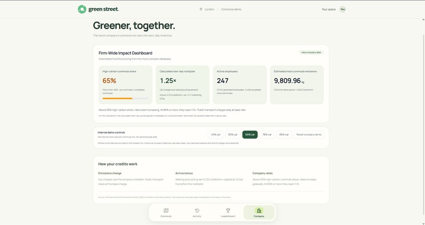
Task: Click the 'Active bonus' subheading
Action: [x=184, y=173]
